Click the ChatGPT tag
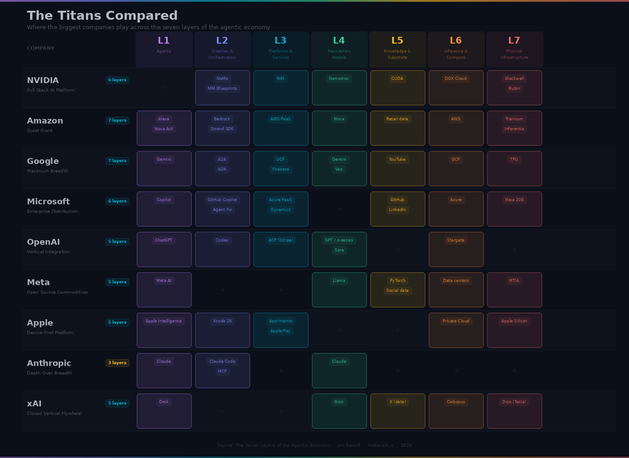The width and height of the screenshot is (629, 458). (164, 240)
